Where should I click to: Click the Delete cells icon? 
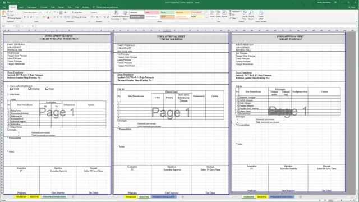[x=218, y=13]
